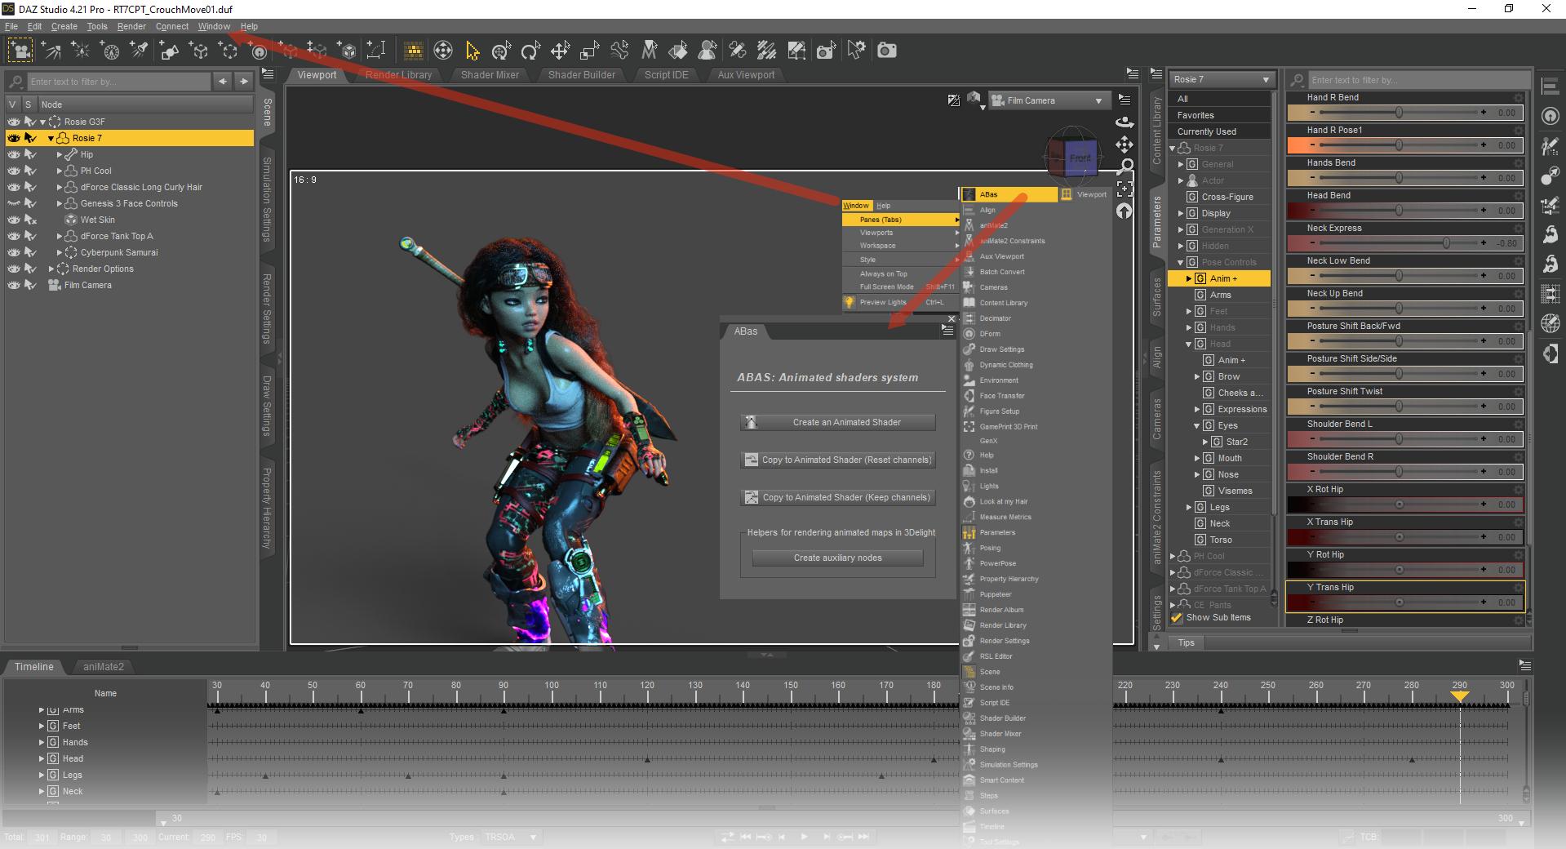Screen dimensions: 1566x849
Task: Select the Translate move tool
Action: [x=561, y=51]
